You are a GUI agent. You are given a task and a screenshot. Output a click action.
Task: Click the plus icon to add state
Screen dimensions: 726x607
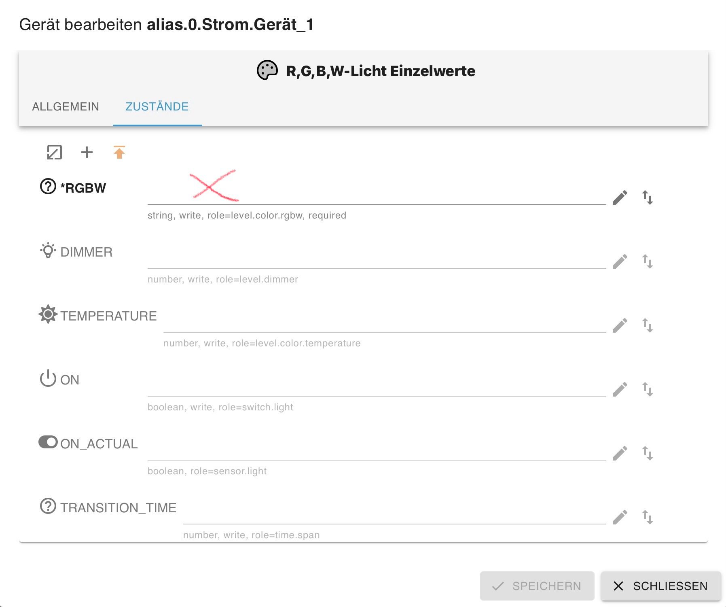pos(87,153)
